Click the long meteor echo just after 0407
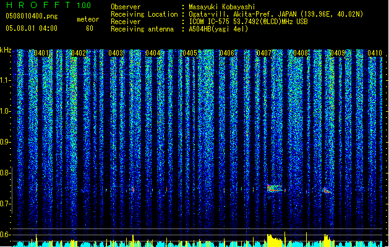 pos(275,188)
